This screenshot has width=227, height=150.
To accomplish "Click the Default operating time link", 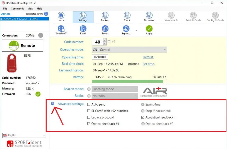I will [148, 57].
